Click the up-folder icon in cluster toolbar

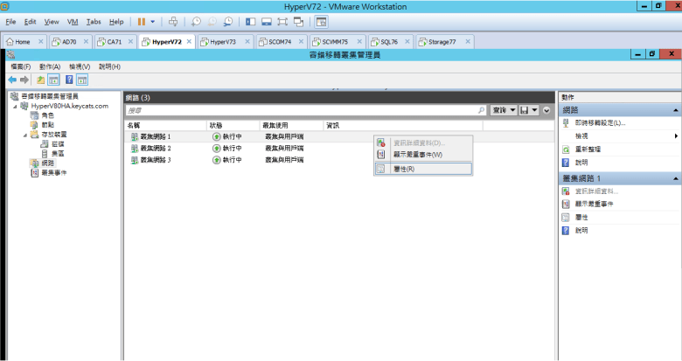point(40,80)
